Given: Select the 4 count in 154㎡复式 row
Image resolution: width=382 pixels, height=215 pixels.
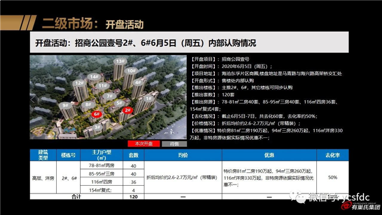Looking at the screenshot, I should click(134, 190).
